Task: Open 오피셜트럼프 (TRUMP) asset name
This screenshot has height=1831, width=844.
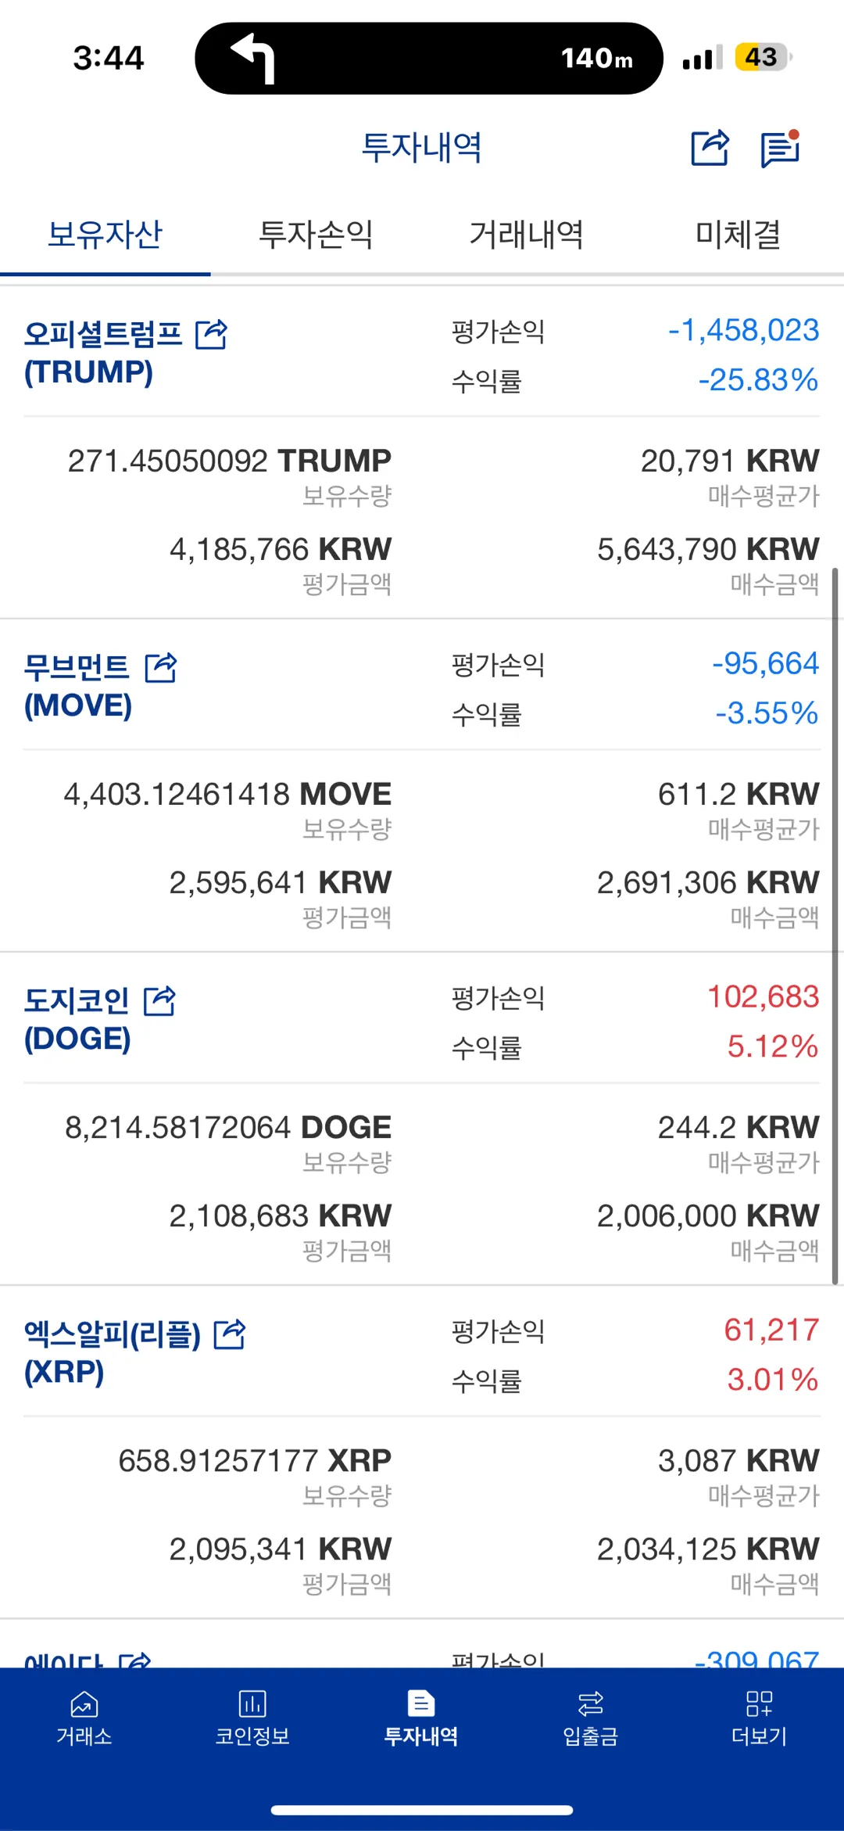Action: (x=102, y=354)
